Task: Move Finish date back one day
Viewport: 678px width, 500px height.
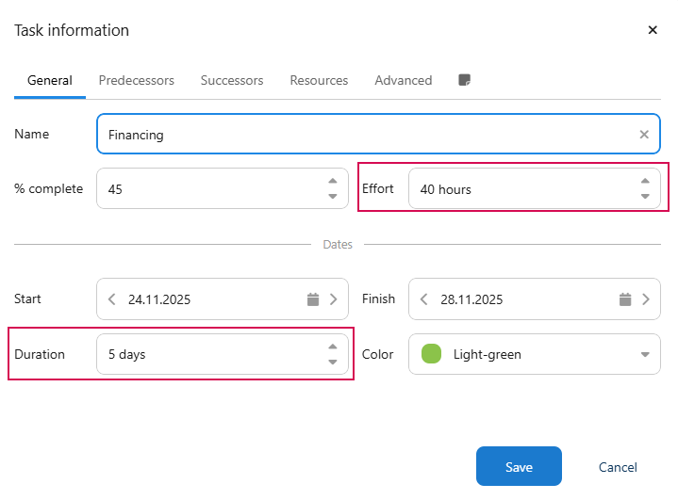Action: [424, 299]
